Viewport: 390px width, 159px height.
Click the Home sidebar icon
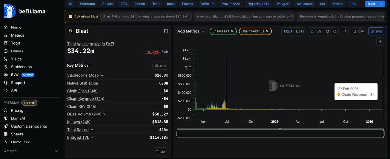6,28
